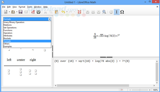The width and height of the screenshot is (160, 92).
Task: Click the Open folder icon
Action: click(13, 12)
